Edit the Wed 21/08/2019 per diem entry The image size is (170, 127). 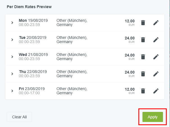pyautogui.click(x=156, y=57)
